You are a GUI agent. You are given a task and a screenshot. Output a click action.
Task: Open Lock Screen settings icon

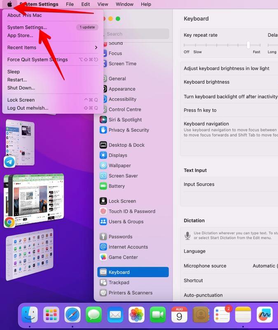tap(103, 201)
